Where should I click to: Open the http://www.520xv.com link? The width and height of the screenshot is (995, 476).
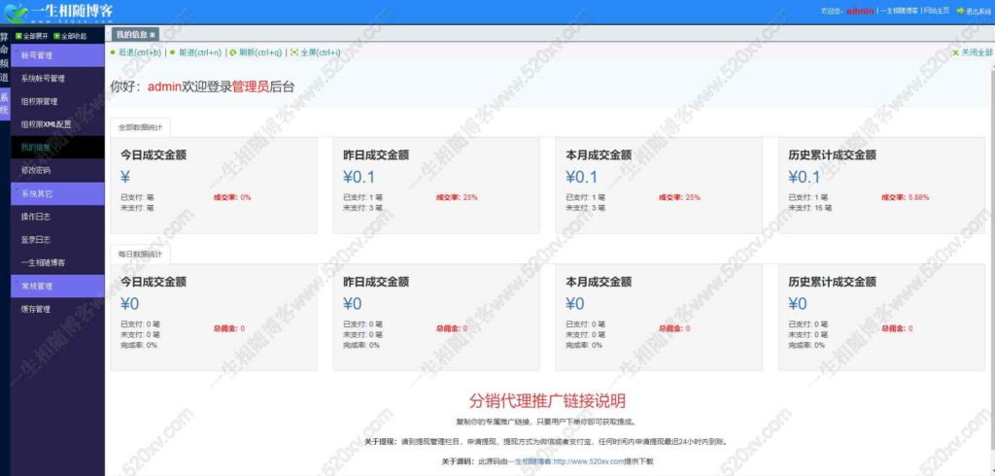(589, 461)
